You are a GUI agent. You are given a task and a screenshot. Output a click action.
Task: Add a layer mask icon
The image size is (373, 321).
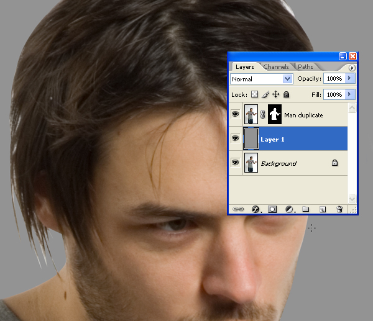coord(272,209)
